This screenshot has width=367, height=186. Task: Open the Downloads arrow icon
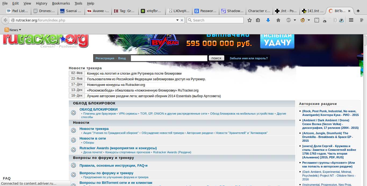[268, 20]
